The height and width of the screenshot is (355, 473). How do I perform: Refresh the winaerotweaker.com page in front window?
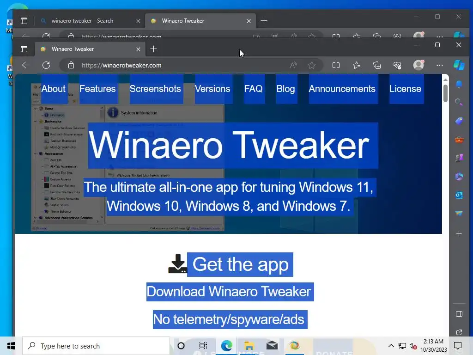(46, 65)
